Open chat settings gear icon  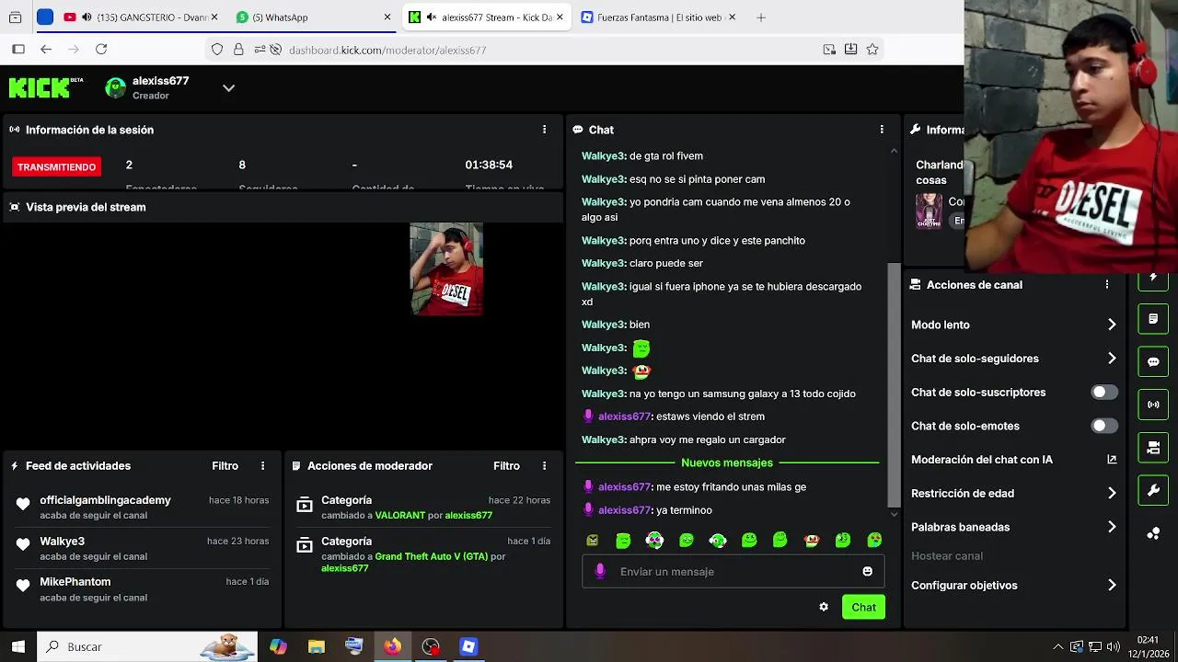pos(824,607)
